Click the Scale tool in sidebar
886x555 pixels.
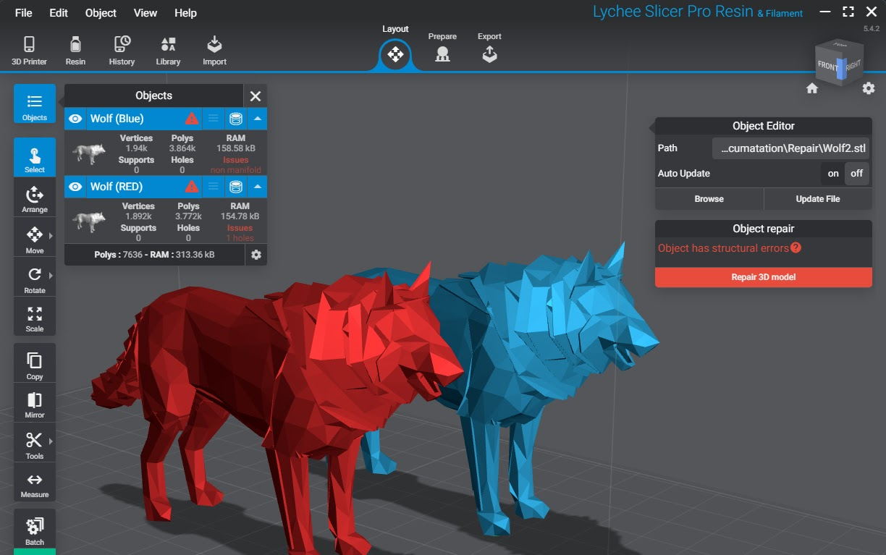click(x=34, y=318)
